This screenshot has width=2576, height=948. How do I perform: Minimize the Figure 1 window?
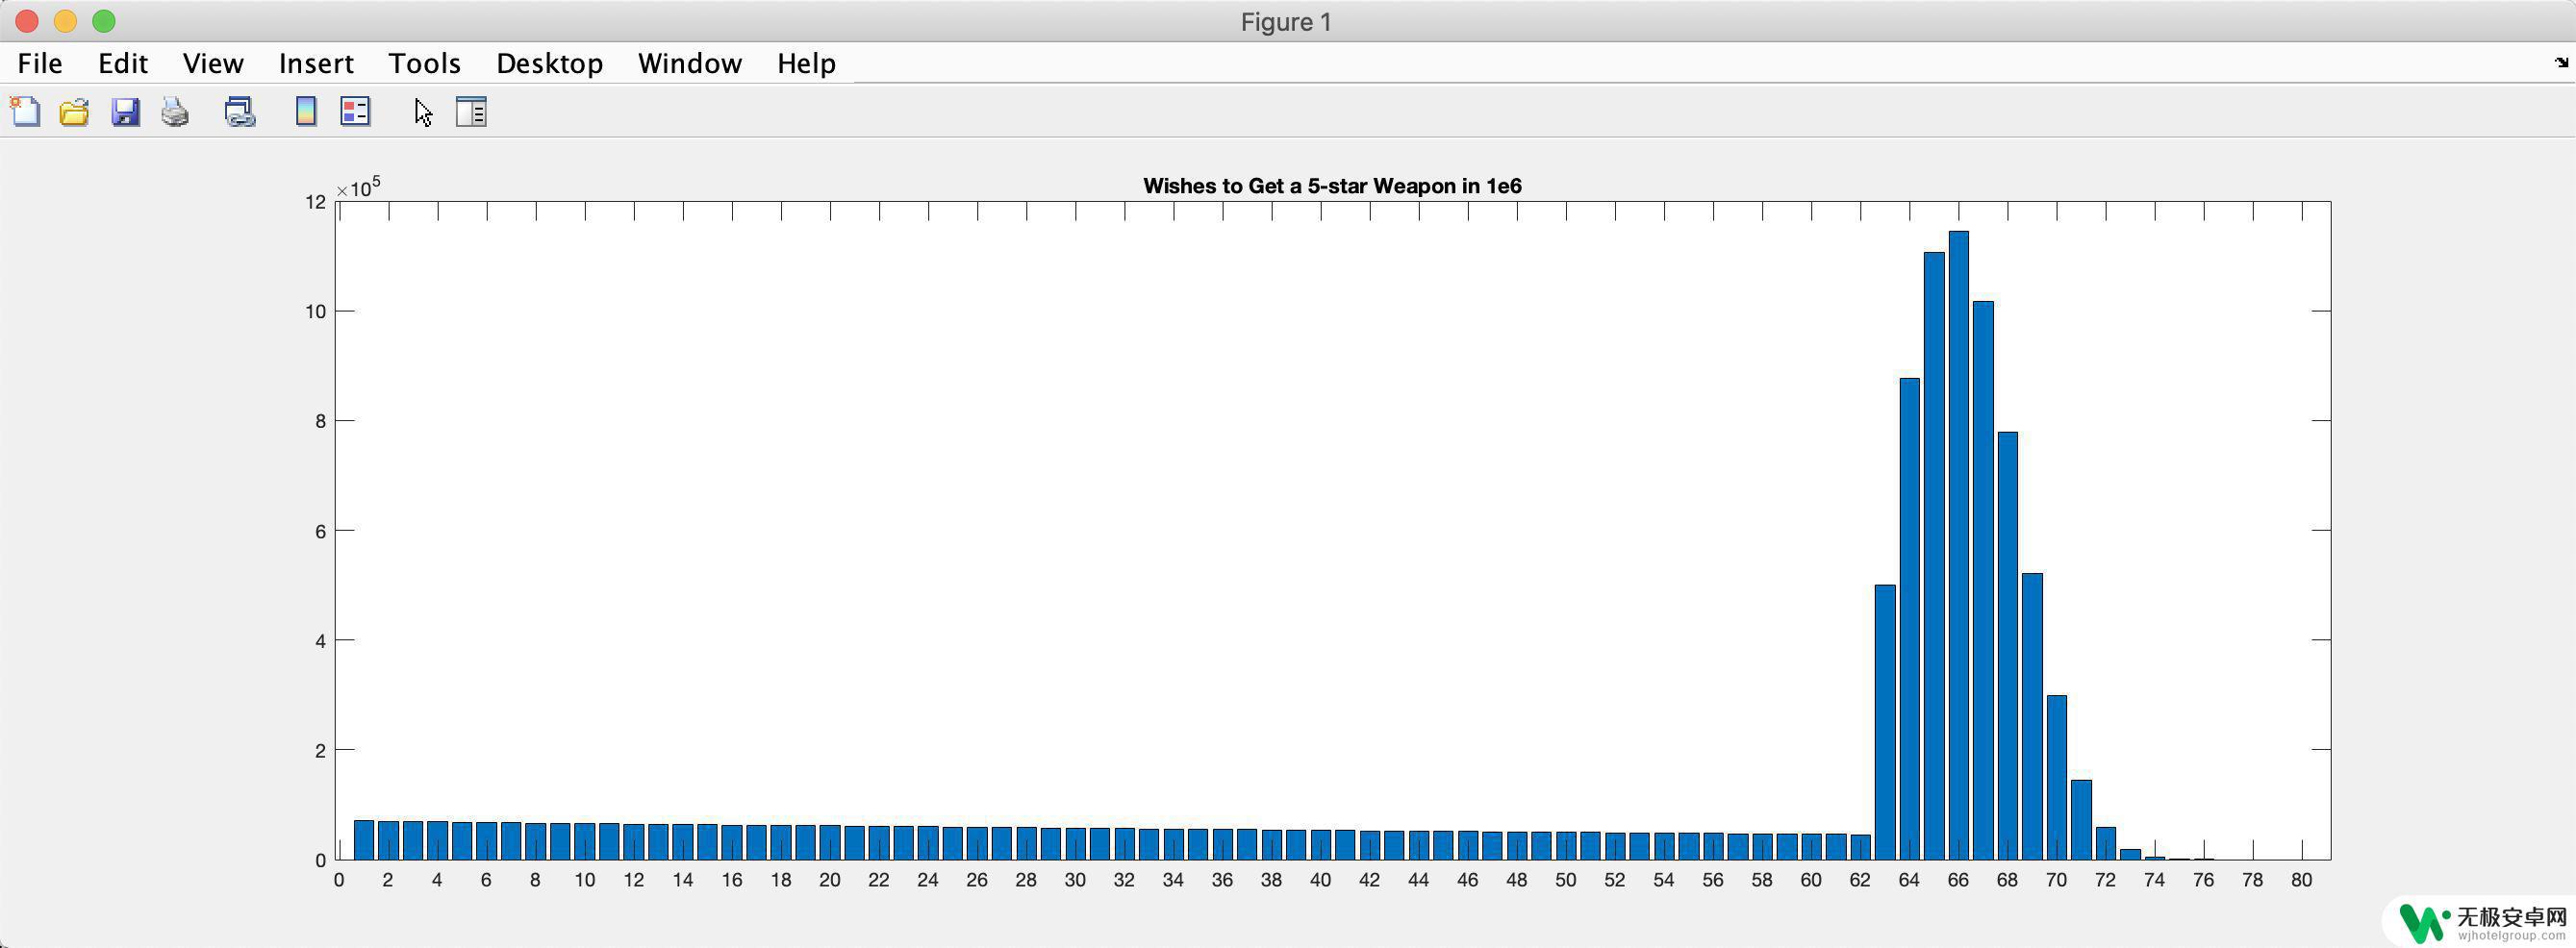65,21
